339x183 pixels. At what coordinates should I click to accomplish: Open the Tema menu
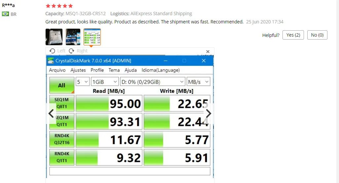click(x=114, y=70)
